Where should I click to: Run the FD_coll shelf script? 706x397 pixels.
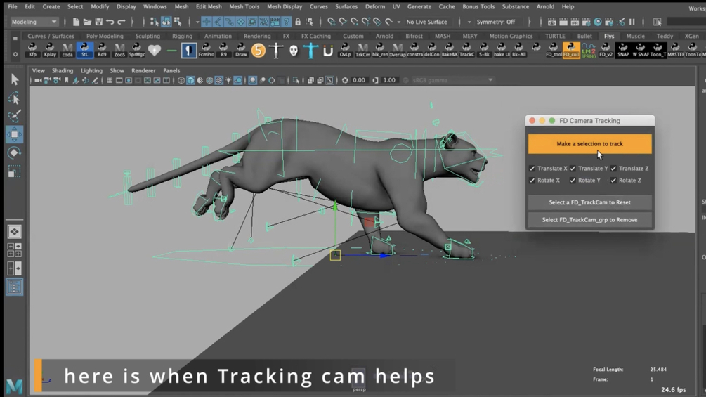(571, 50)
